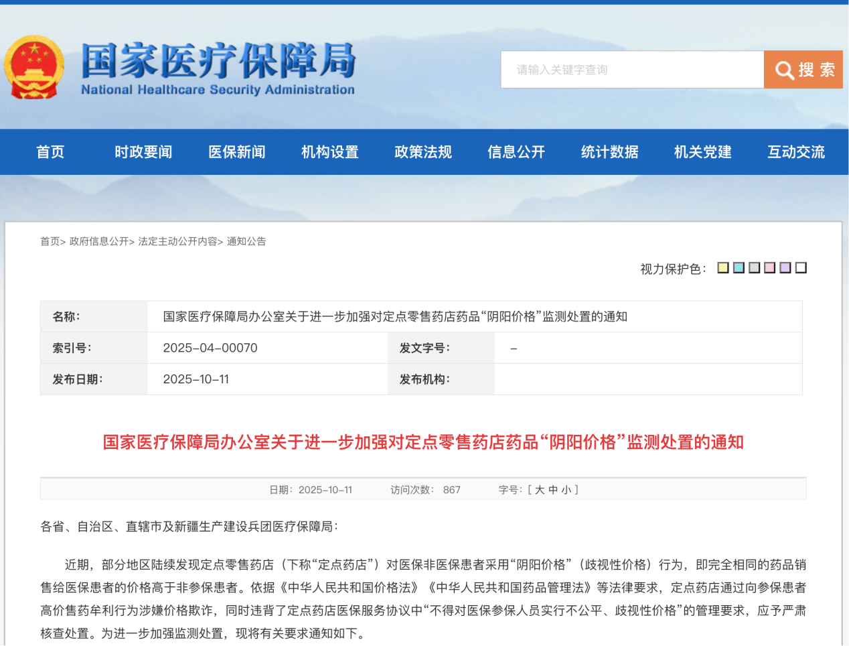Screen dimensions: 849x646
Task: Go to 医保新闻 section
Action: [x=236, y=152]
